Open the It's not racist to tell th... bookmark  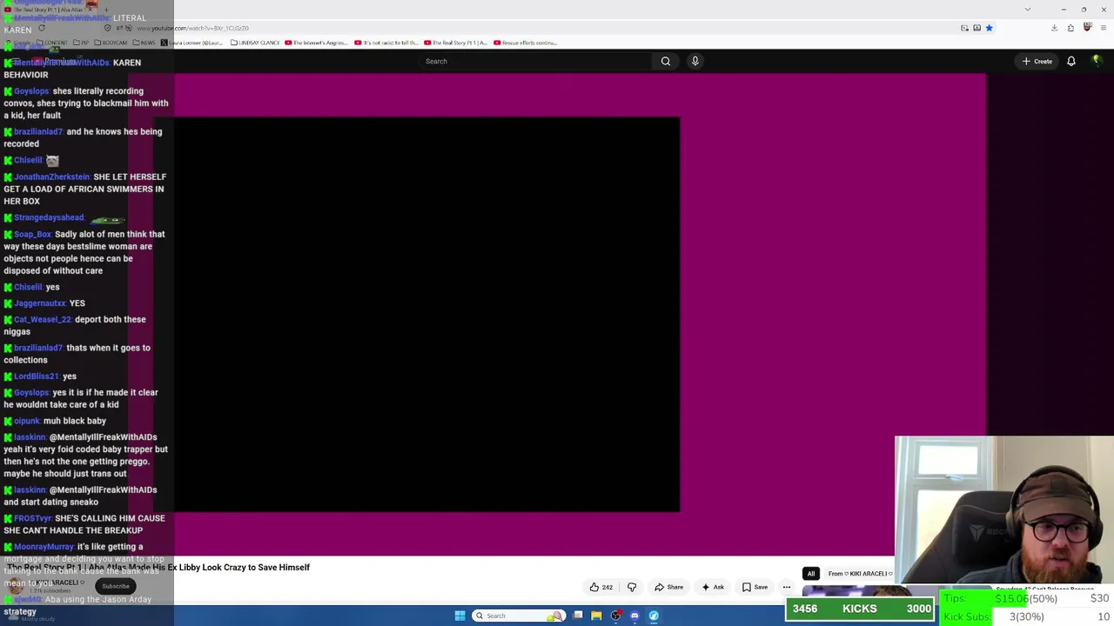click(386, 43)
